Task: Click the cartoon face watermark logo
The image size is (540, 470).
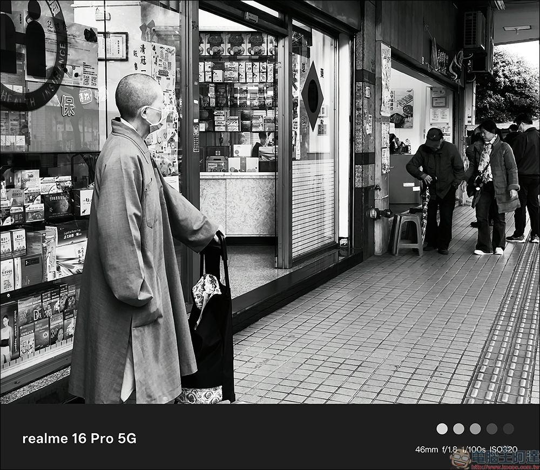Action: [461, 459]
